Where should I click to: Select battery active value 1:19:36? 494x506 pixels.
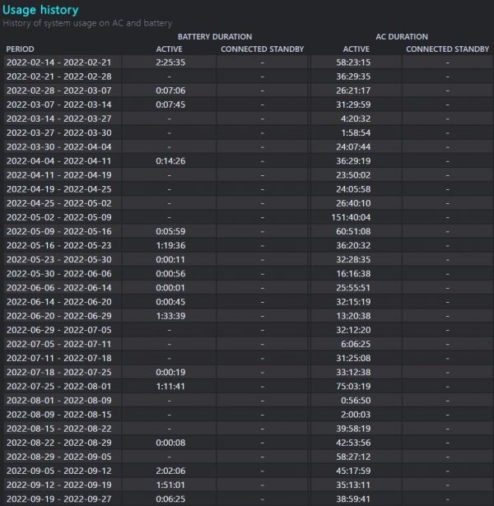tap(170, 245)
